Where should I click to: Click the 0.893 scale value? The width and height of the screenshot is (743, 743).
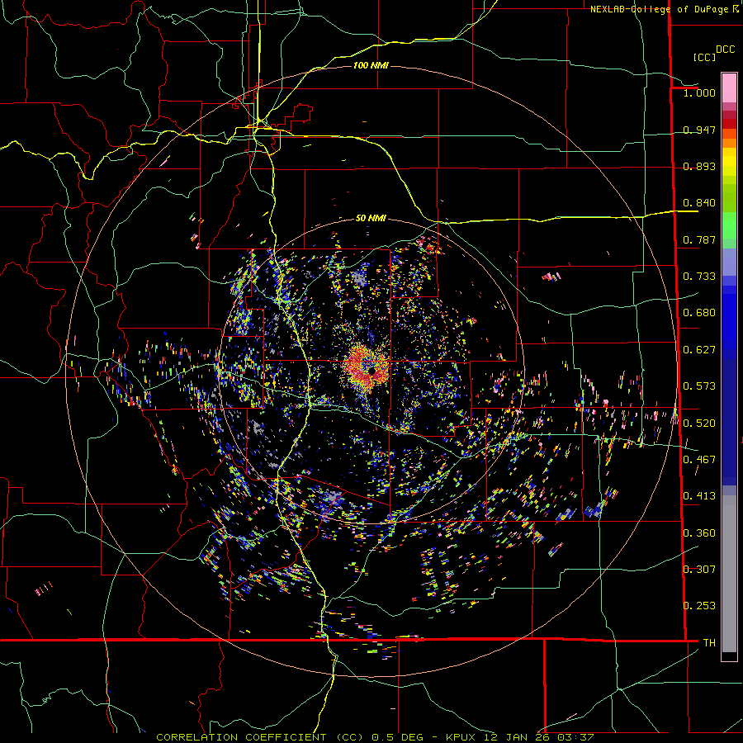coord(699,166)
